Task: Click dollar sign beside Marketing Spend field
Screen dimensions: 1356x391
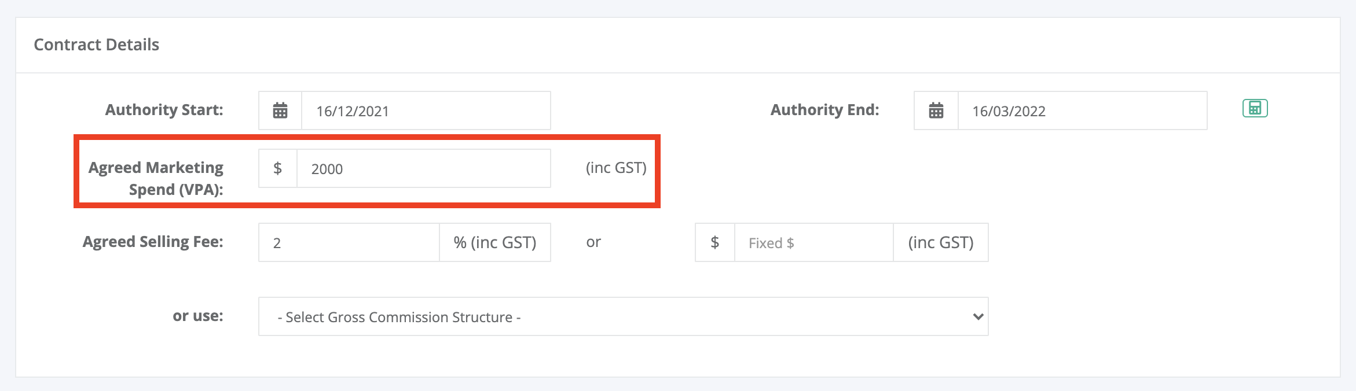Action: click(278, 168)
